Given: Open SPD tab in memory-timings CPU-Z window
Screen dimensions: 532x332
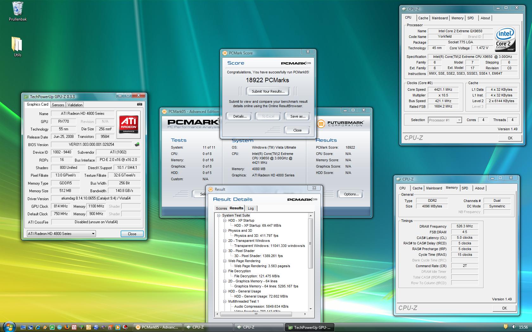Looking at the screenshot, I should click(465, 188).
